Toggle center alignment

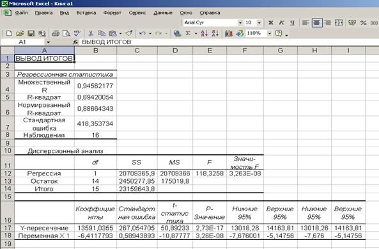click(317, 23)
